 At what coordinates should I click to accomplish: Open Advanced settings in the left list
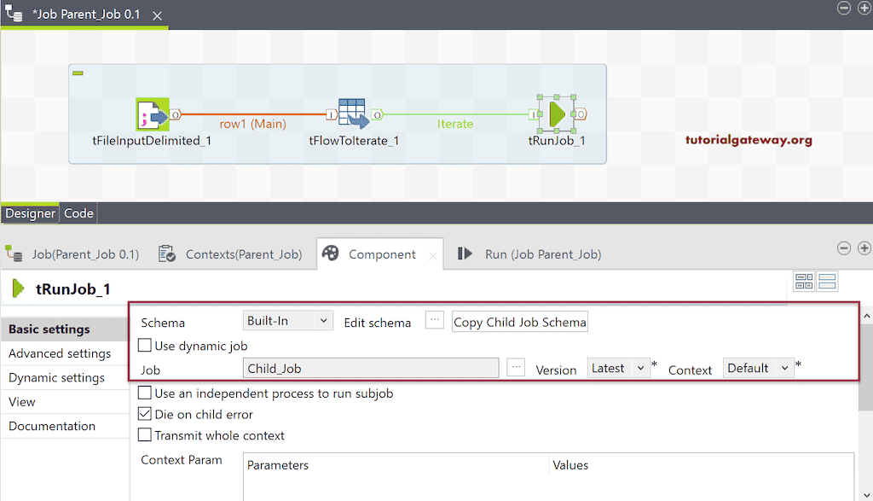[x=59, y=352]
